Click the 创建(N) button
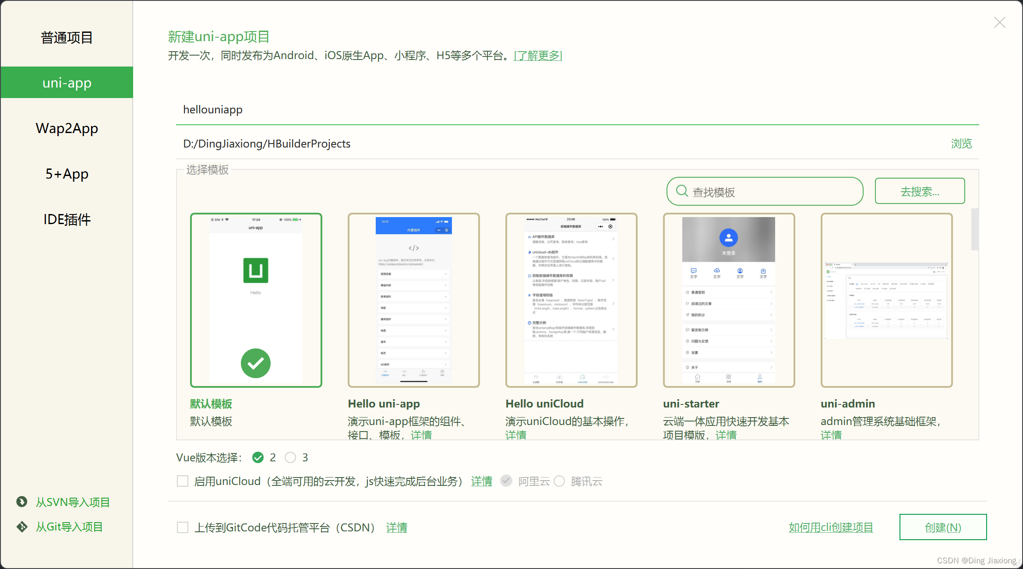The height and width of the screenshot is (569, 1023). (943, 527)
